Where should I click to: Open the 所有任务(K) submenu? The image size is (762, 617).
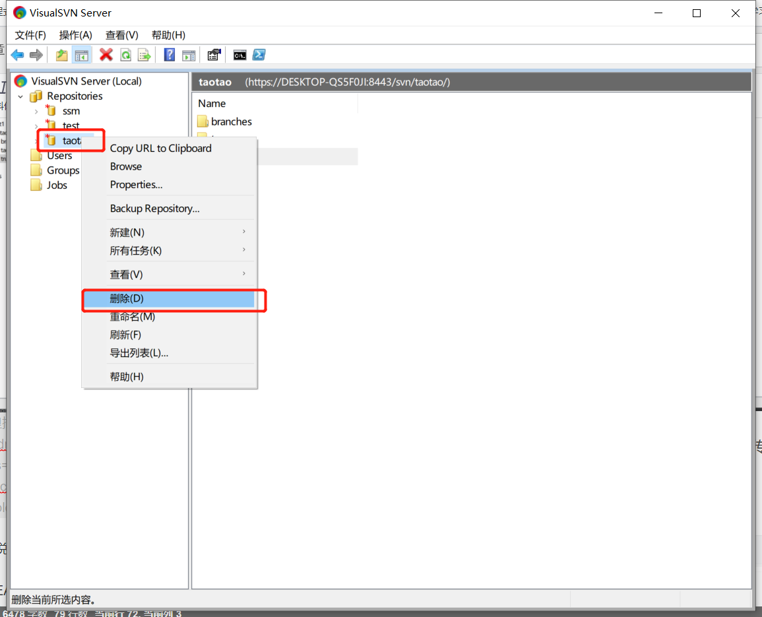pos(169,251)
